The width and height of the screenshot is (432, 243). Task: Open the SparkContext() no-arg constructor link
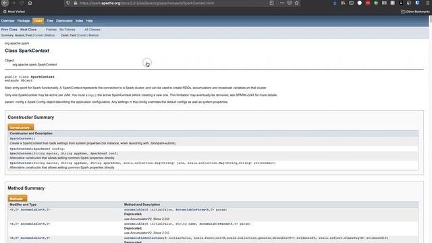(22, 138)
